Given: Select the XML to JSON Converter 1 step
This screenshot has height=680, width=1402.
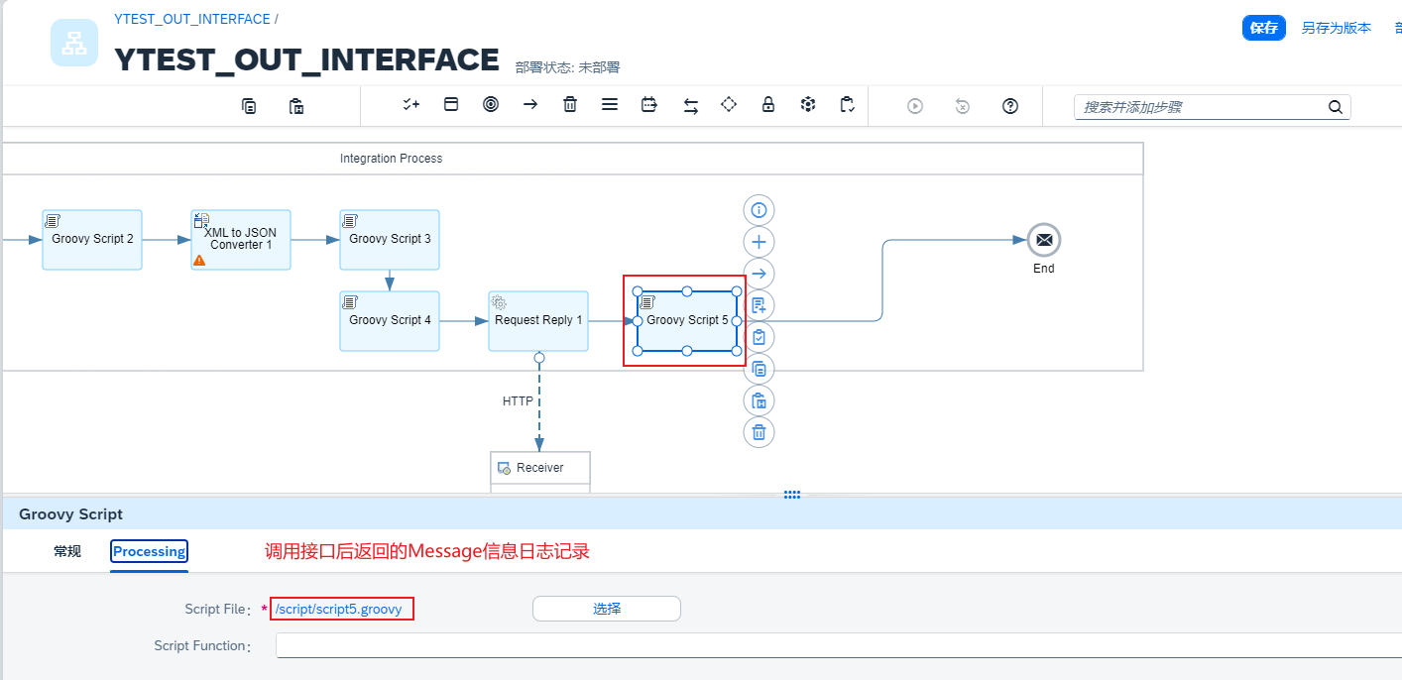Looking at the screenshot, I should (241, 239).
